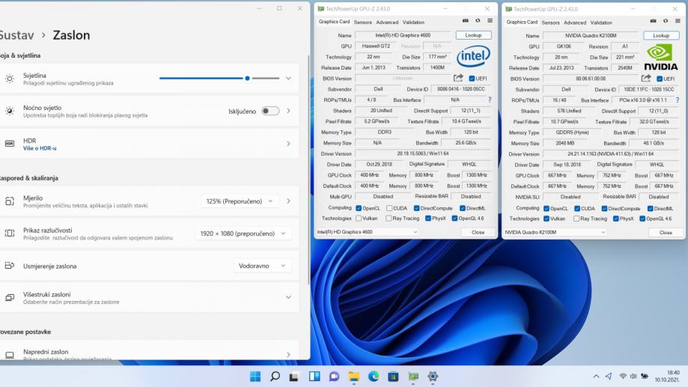Image resolution: width=688 pixels, height=387 pixels.
Task: Click the refresh icon in NVIDIA GPU-Z window
Action: click(665, 22)
